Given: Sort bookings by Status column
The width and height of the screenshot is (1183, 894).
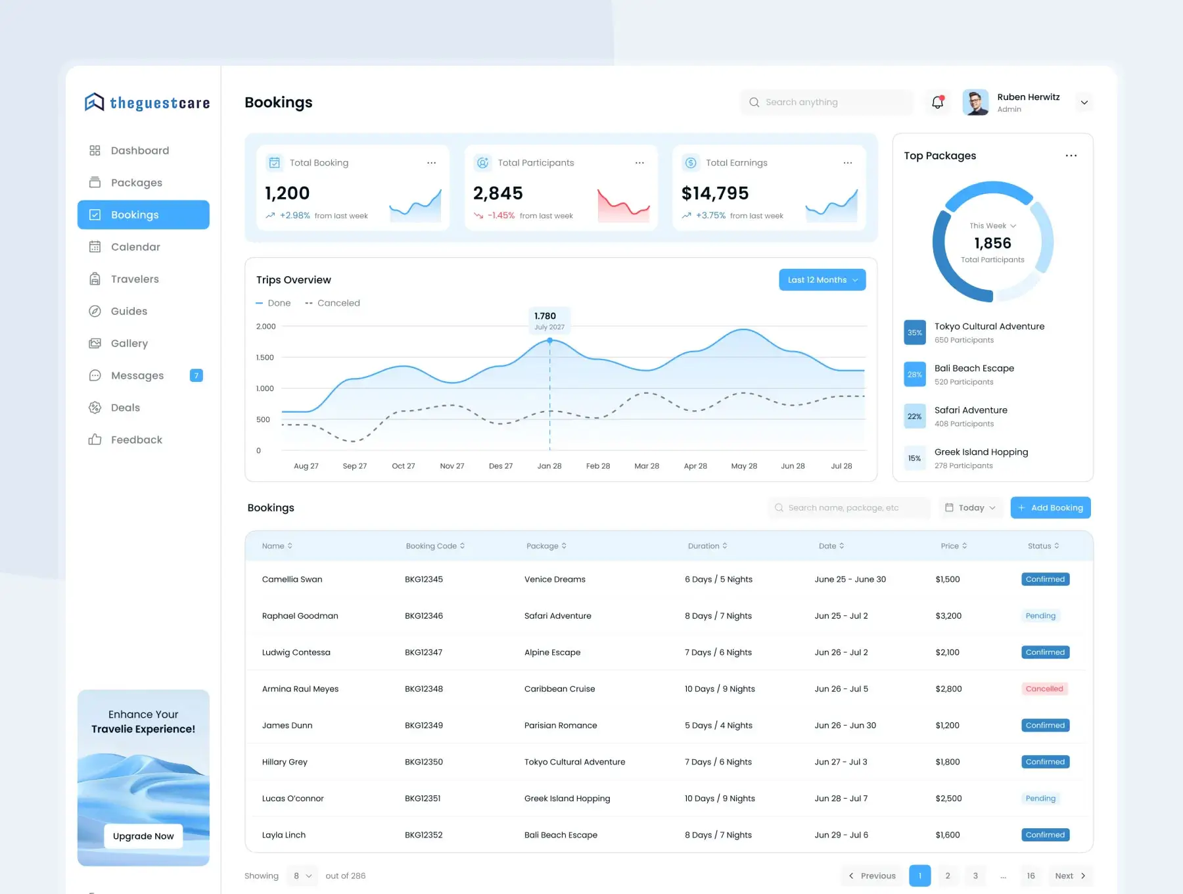Looking at the screenshot, I should pos(1043,546).
